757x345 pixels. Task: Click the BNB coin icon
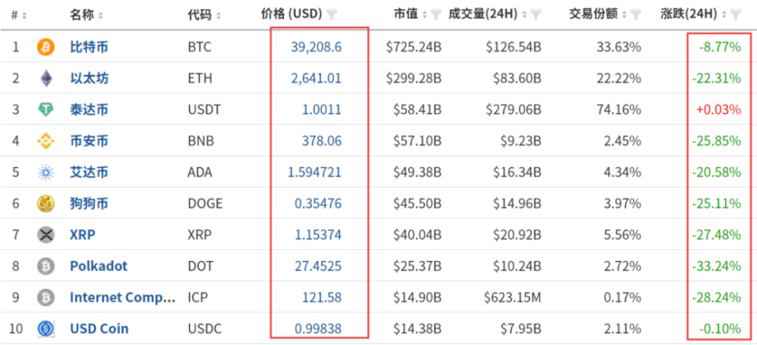[46, 141]
